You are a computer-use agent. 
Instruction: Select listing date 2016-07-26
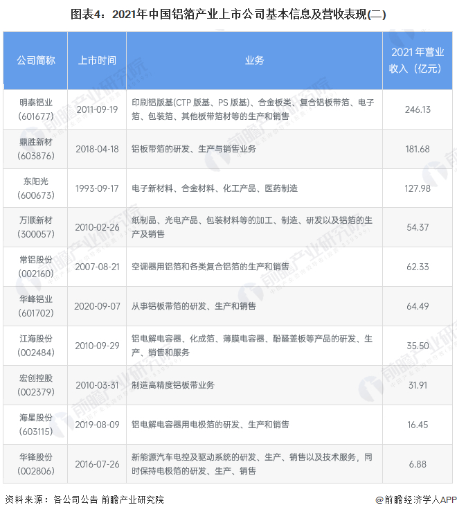tap(97, 464)
